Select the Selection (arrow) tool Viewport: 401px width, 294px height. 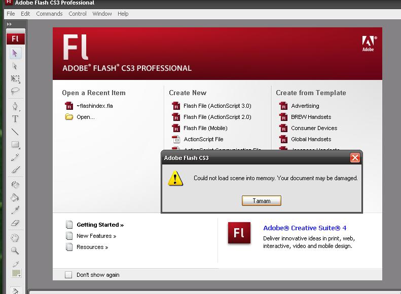point(15,53)
